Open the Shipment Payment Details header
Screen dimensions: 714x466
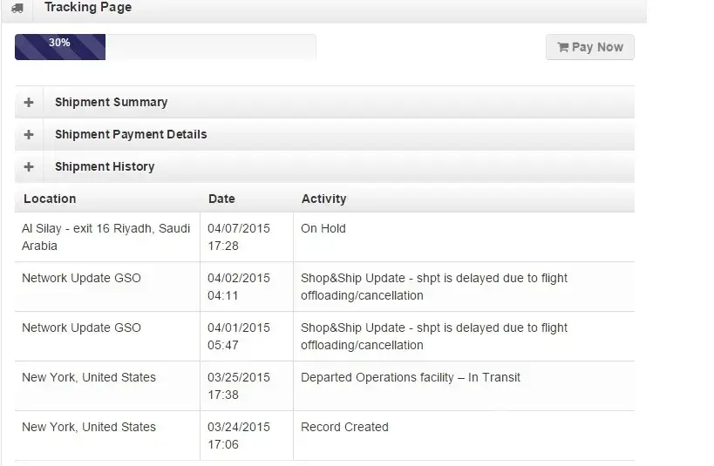(131, 134)
